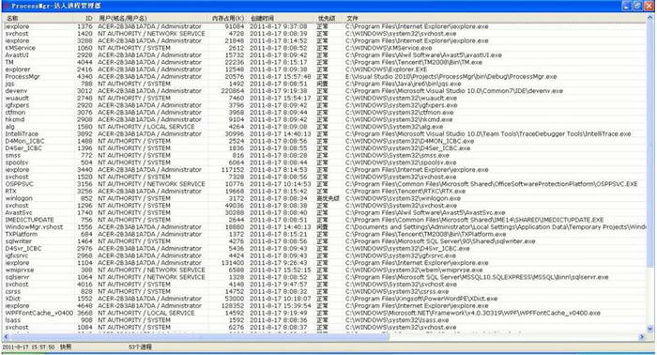
Task: Select the RTX process row
Action: [x=325, y=192]
